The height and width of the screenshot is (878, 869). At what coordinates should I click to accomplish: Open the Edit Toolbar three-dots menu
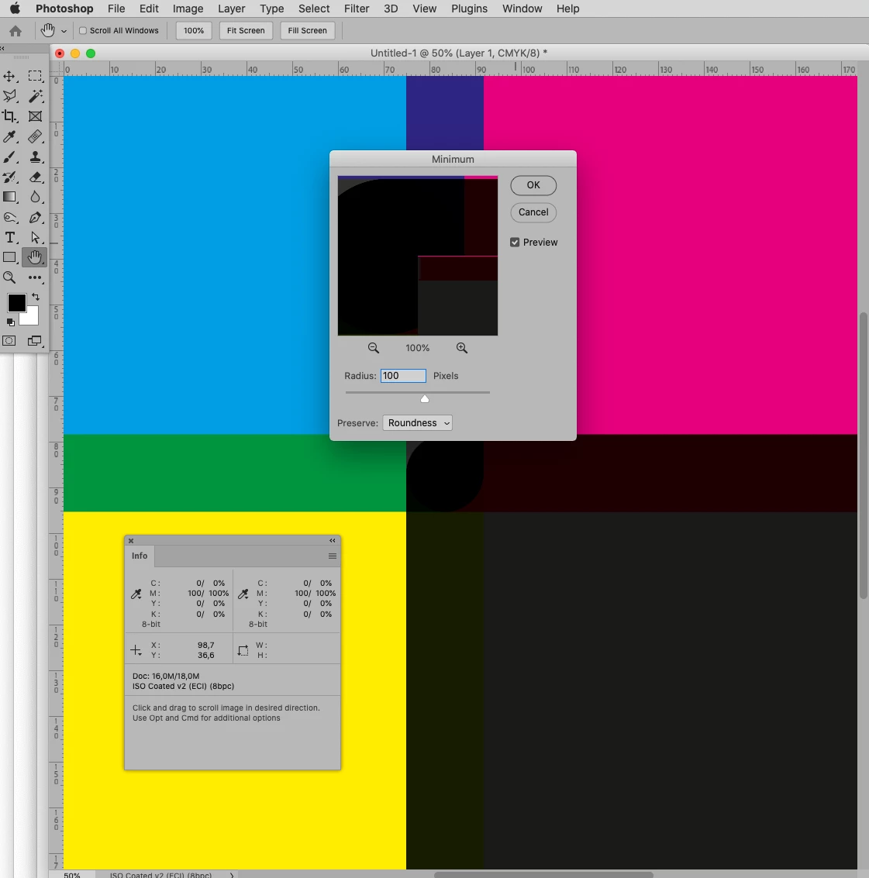click(x=36, y=277)
